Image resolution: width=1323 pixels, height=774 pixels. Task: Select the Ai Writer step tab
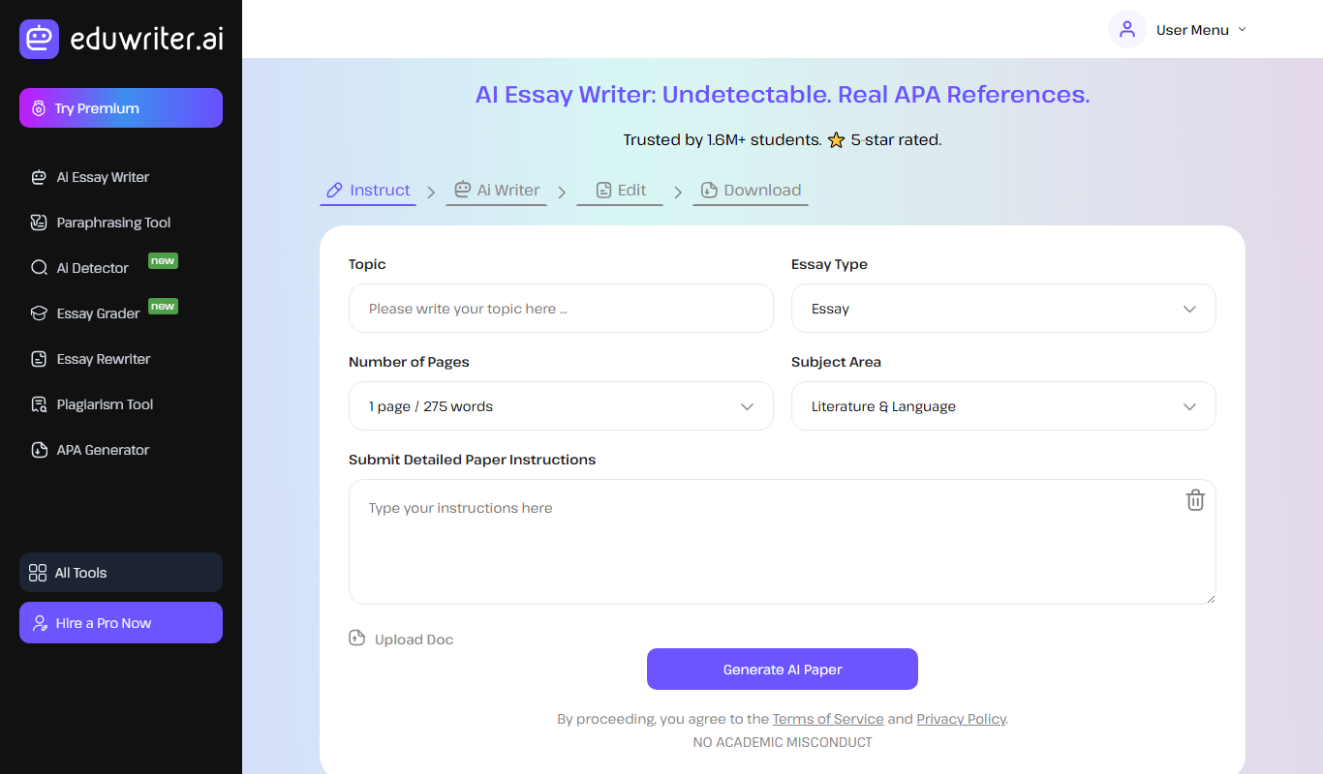[x=497, y=191]
